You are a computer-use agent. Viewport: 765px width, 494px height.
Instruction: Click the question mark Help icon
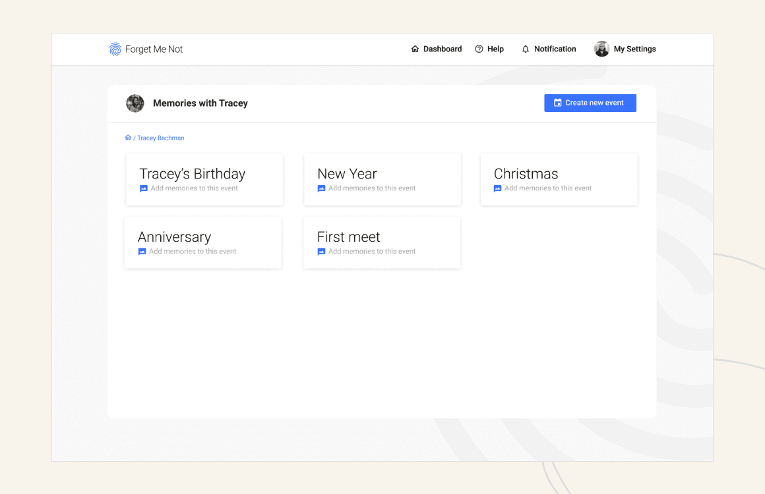pos(479,49)
